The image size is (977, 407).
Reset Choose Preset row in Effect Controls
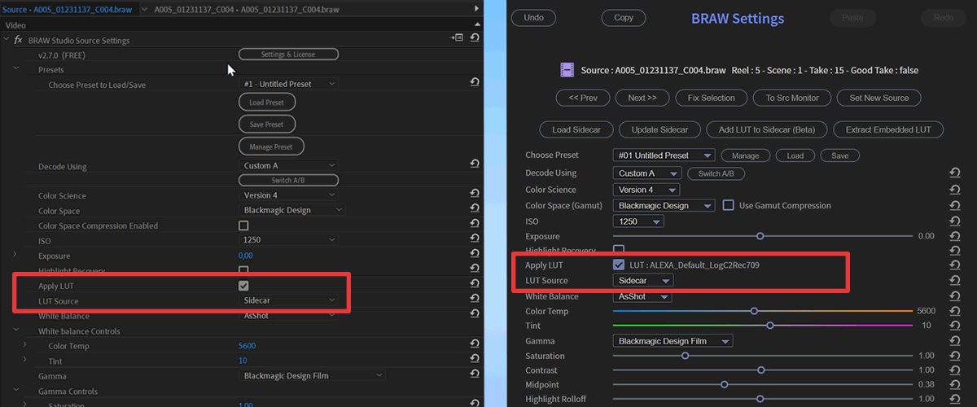pyautogui.click(x=475, y=83)
